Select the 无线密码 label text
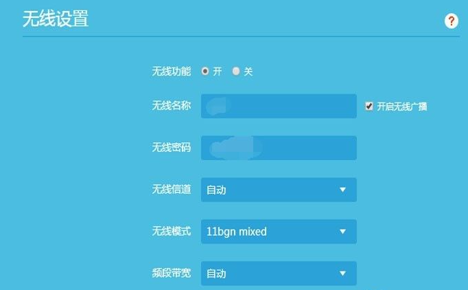Viewport: 468px width, 290px height. [x=171, y=147]
